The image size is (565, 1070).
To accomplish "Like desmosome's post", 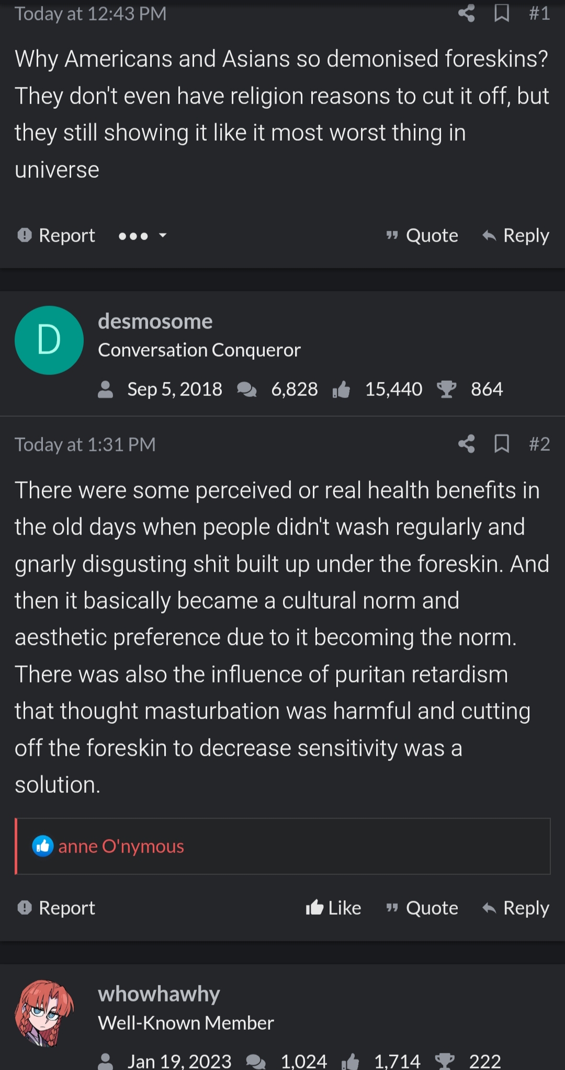I will click(334, 908).
